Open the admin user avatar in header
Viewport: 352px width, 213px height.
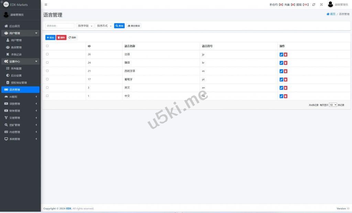(330, 4)
